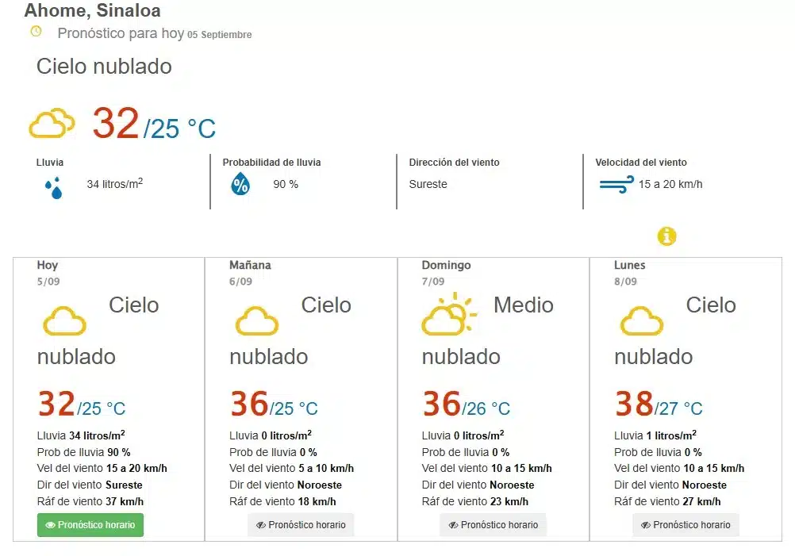Click the clock icon beside Pronóstico para hoy

tap(36, 32)
